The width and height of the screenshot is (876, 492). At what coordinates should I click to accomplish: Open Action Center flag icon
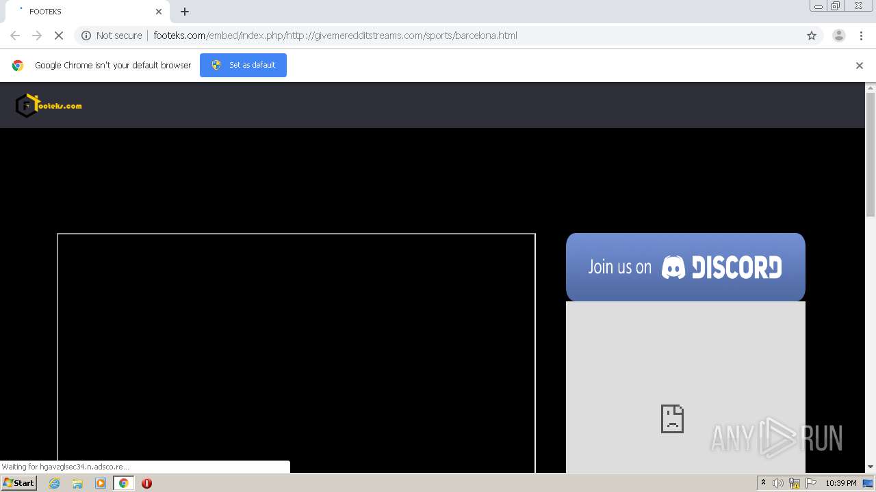point(811,483)
